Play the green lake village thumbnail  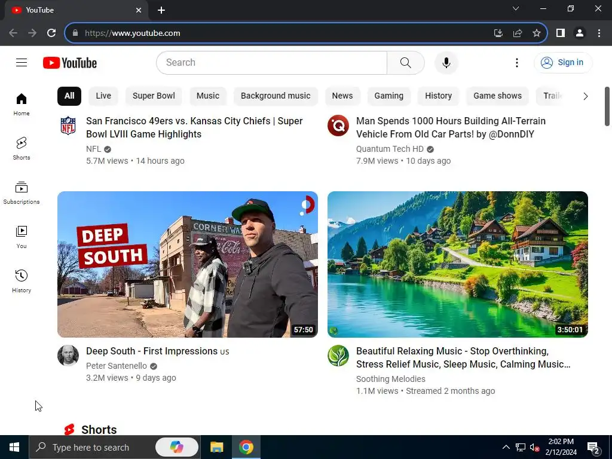(457, 264)
